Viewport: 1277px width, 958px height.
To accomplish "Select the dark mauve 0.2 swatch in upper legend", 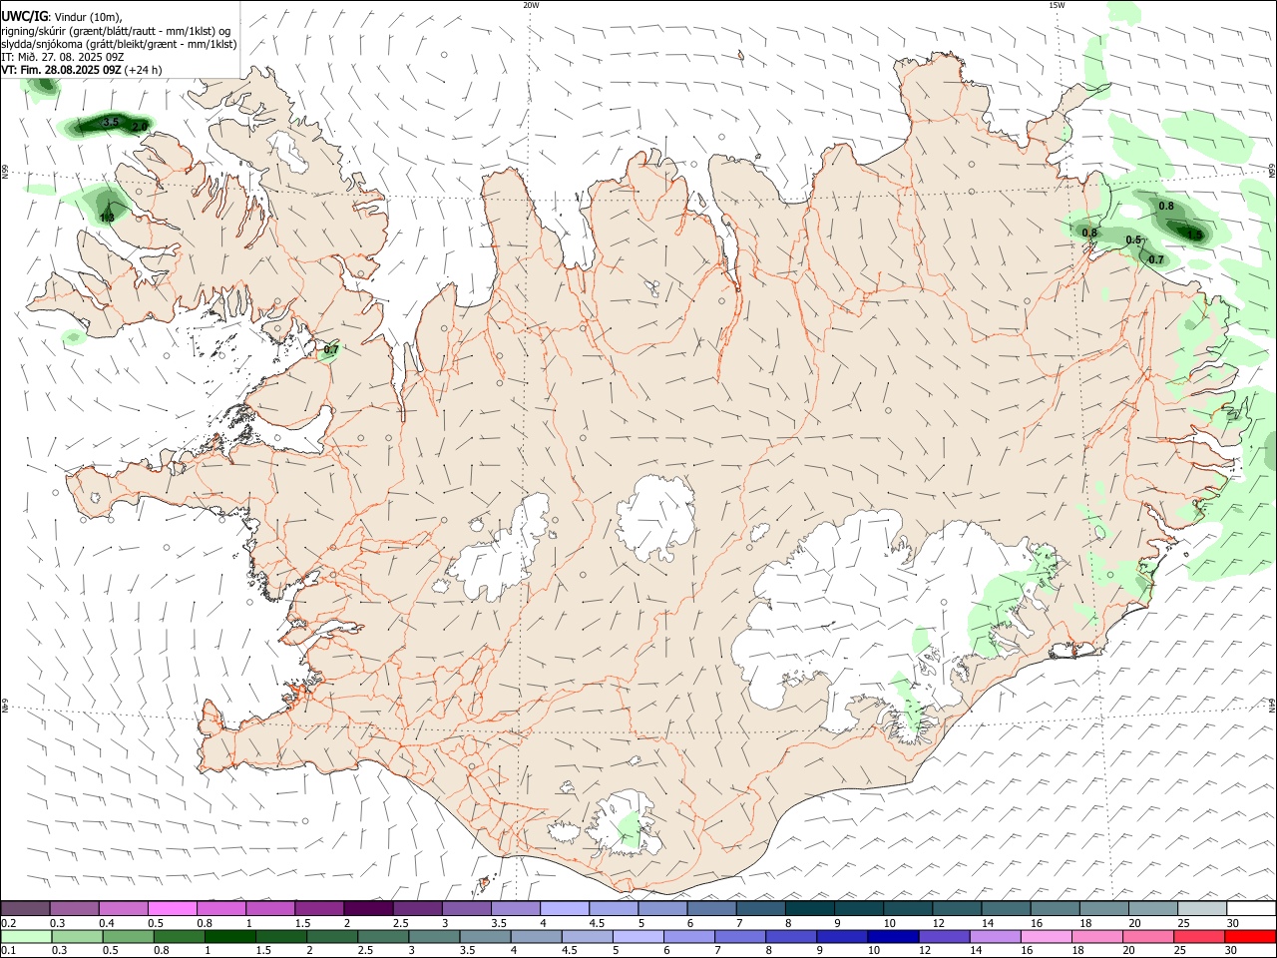I will click(26, 908).
